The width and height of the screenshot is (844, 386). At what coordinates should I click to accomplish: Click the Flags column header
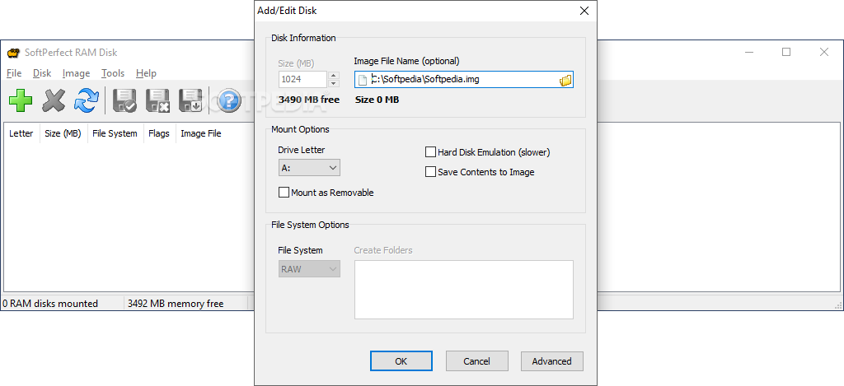(159, 133)
